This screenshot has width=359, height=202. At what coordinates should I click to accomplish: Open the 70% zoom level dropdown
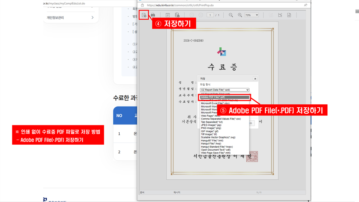point(251,15)
